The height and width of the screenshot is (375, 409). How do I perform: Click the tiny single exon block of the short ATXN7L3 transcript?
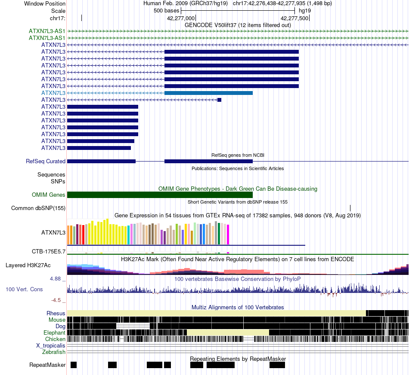[x=220, y=100]
